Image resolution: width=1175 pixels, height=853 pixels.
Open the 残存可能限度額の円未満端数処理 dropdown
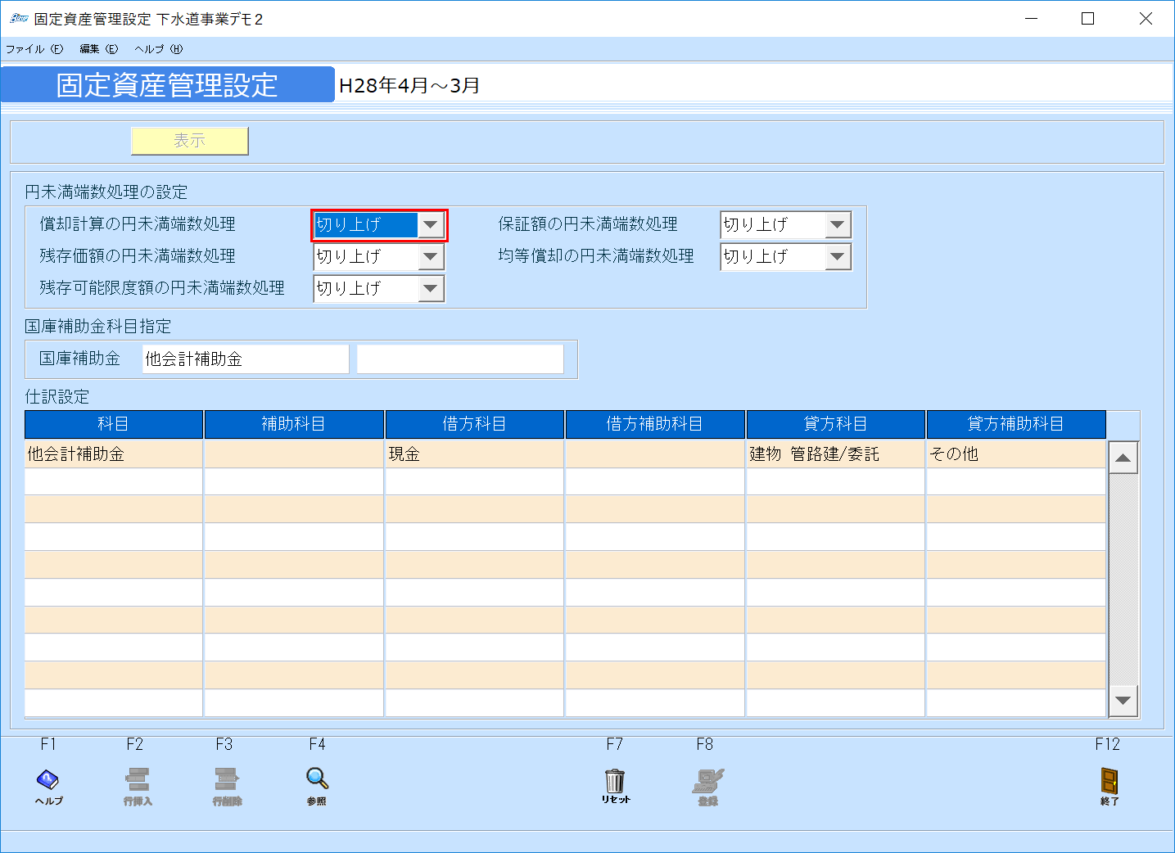(x=432, y=288)
